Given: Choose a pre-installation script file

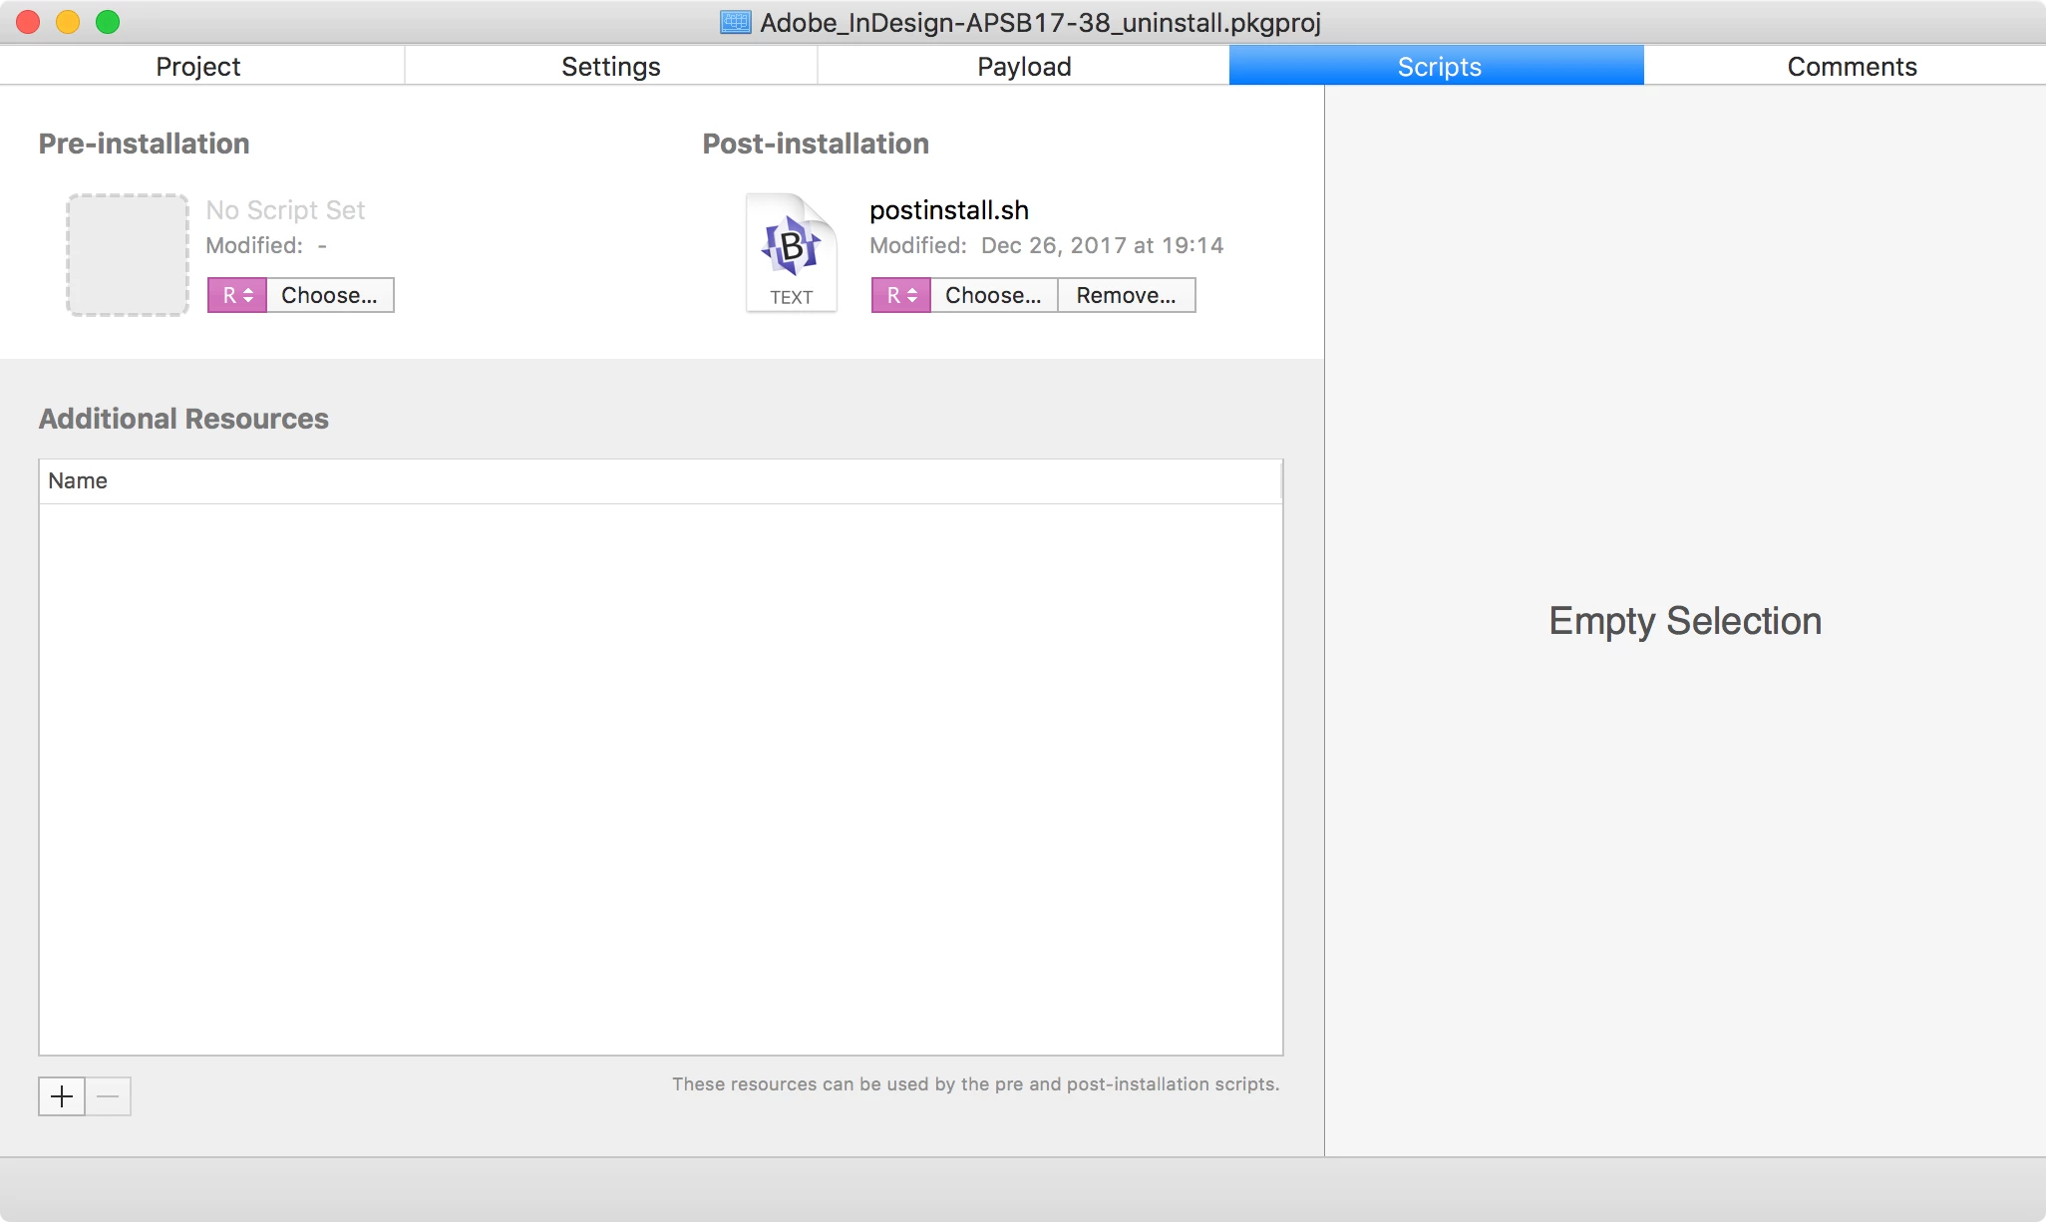Looking at the screenshot, I should pos(329,295).
